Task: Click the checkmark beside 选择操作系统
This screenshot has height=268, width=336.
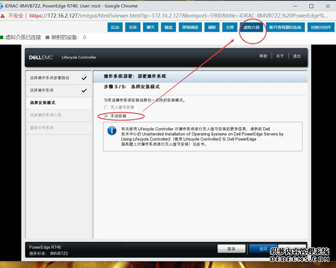Action: point(84,90)
